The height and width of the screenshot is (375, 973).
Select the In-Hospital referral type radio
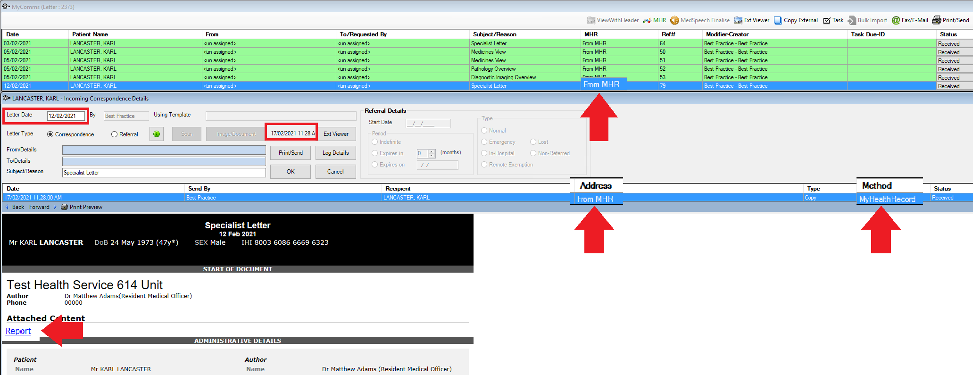point(484,153)
